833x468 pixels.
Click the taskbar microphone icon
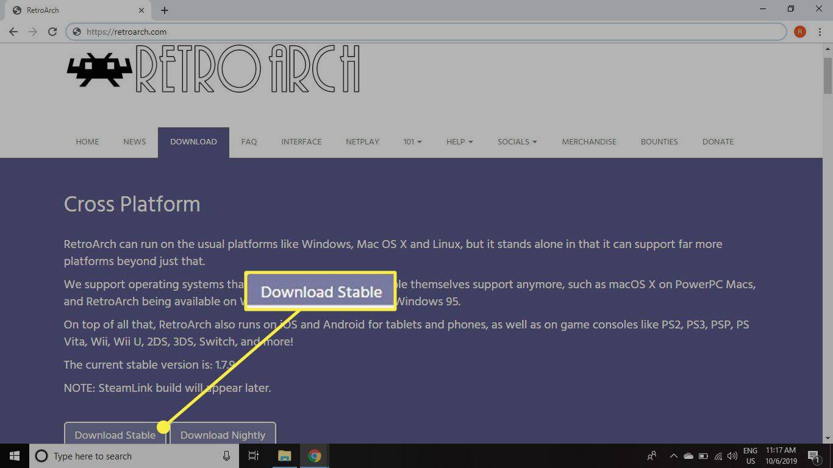tap(226, 456)
